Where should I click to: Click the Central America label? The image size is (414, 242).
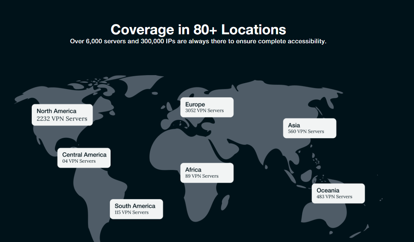pos(84,155)
